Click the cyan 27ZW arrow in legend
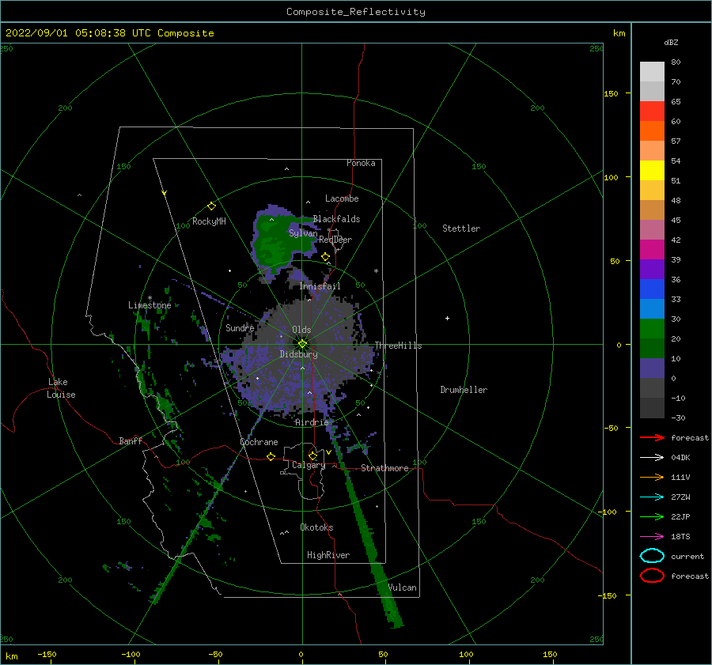Image resolution: width=712 pixels, height=665 pixels. 652,497
